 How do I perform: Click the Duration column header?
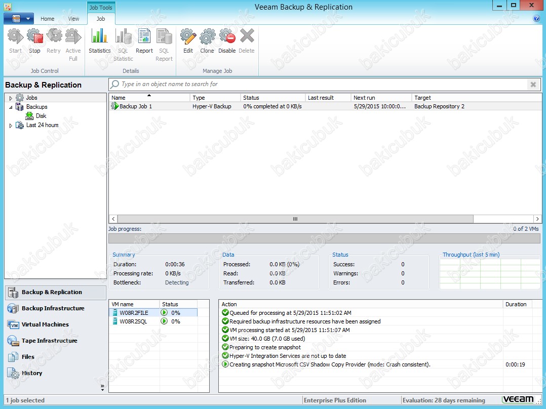(518, 304)
